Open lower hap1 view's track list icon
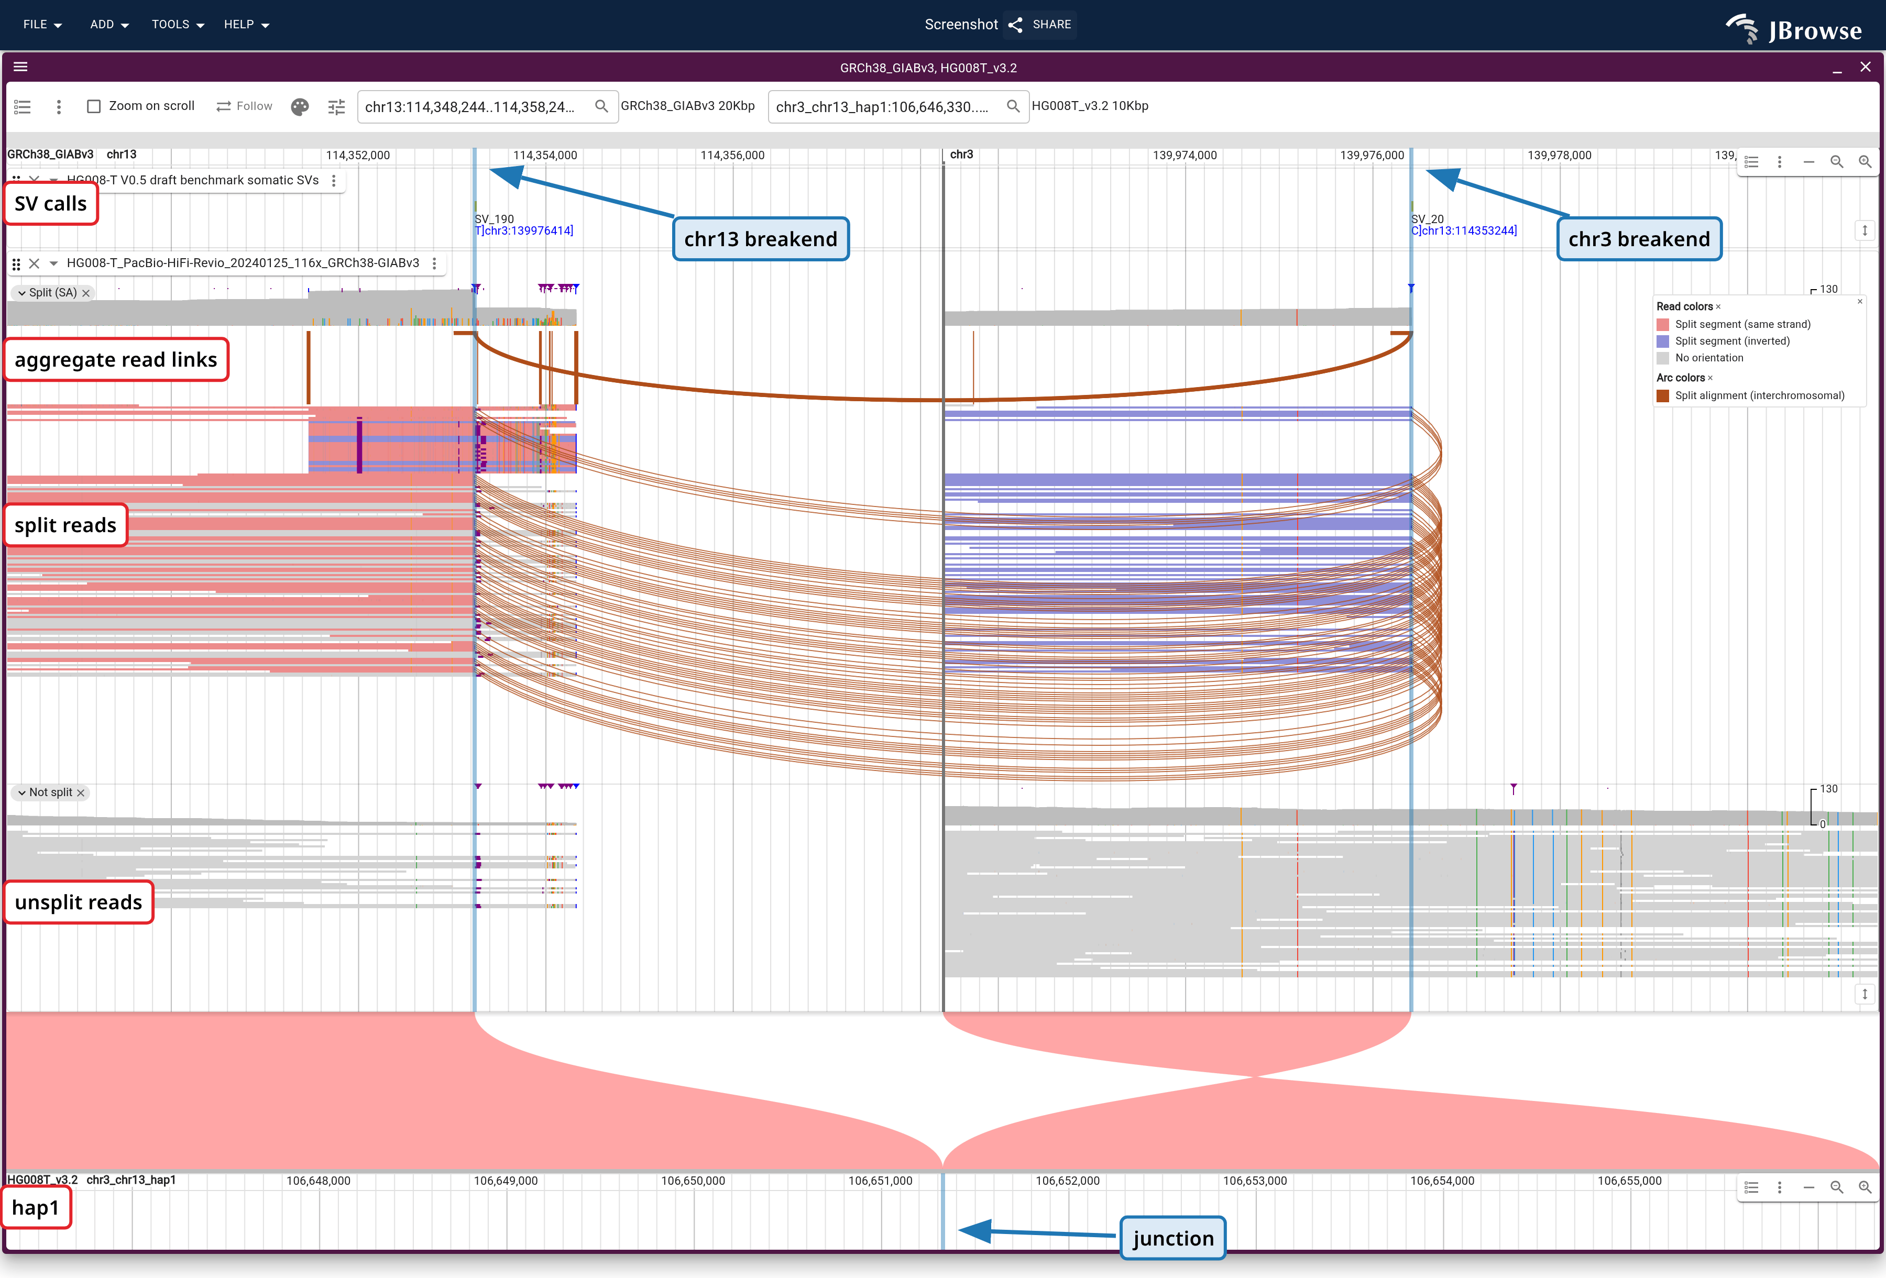1886x1278 pixels. click(x=1751, y=1187)
